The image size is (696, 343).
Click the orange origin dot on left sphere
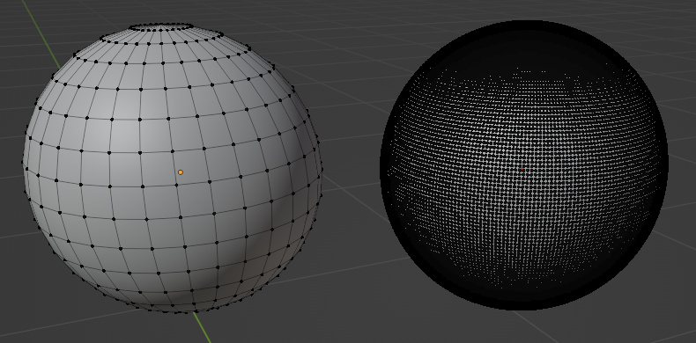coord(181,172)
